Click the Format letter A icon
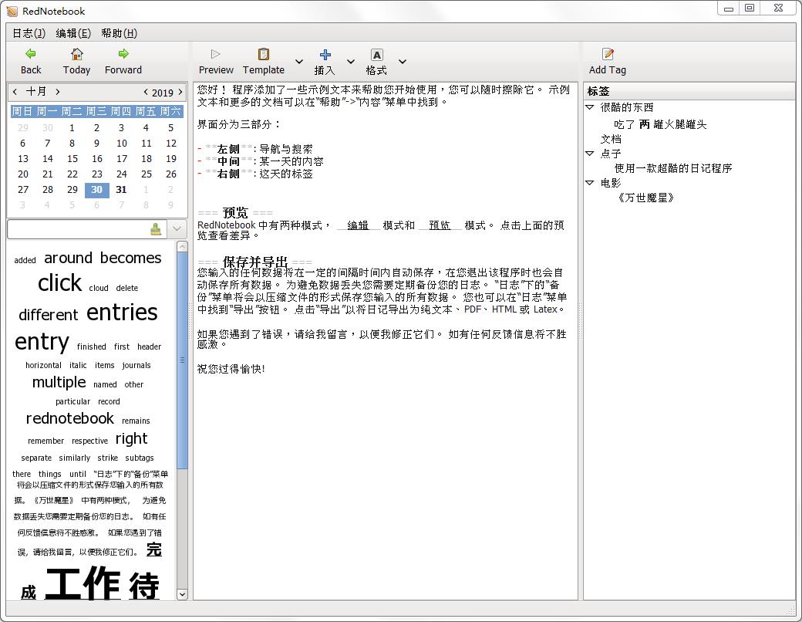The width and height of the screenshot is (802, 622). 376,54
